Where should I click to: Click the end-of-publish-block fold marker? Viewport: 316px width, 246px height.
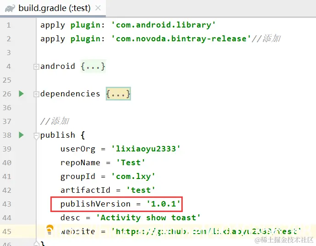[36, 243]
